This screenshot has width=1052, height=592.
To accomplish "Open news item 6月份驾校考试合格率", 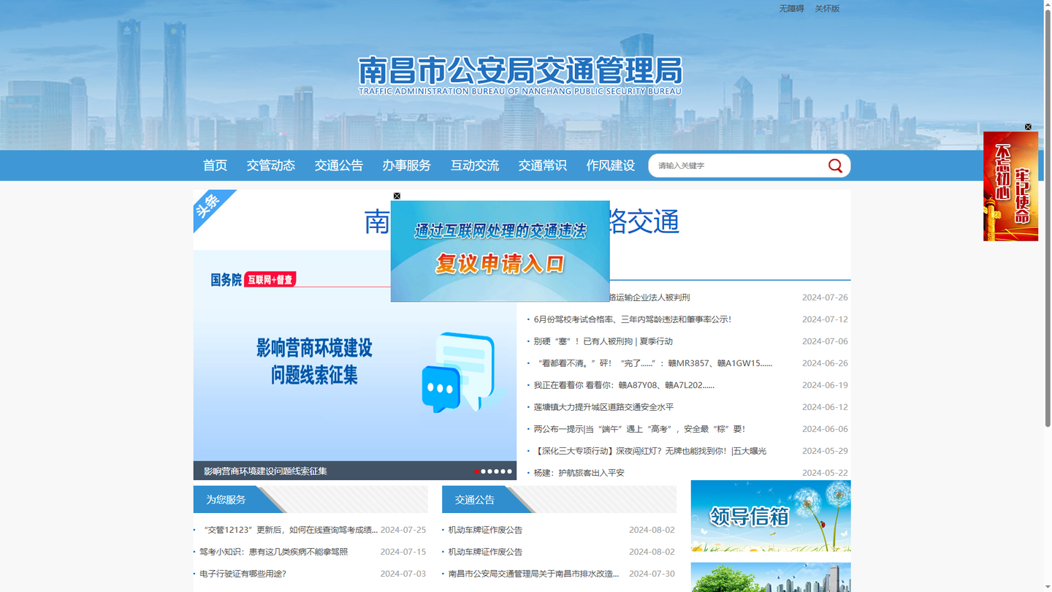I will [x=632, y=319].
